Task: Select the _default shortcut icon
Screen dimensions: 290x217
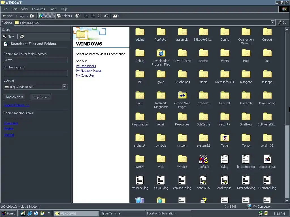Action: click(x=203, y=159)
